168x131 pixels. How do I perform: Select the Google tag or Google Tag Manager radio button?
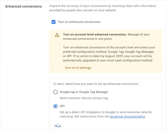(55, 92)
